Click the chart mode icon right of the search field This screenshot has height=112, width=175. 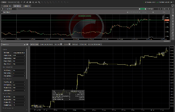(x=18, y=2)
